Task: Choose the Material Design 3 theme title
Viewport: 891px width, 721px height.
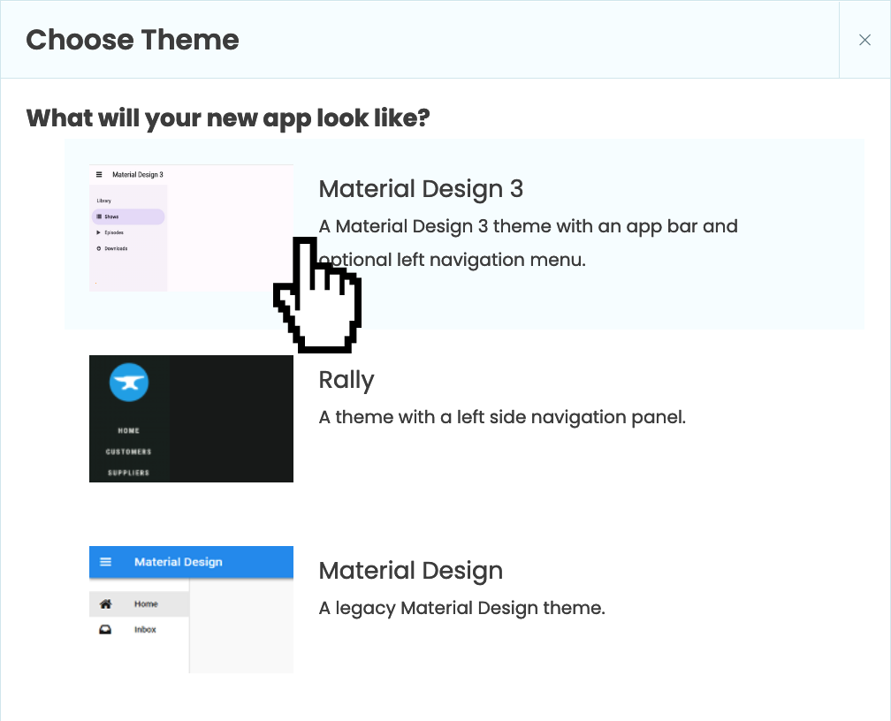Action: [x=422, y=189]
